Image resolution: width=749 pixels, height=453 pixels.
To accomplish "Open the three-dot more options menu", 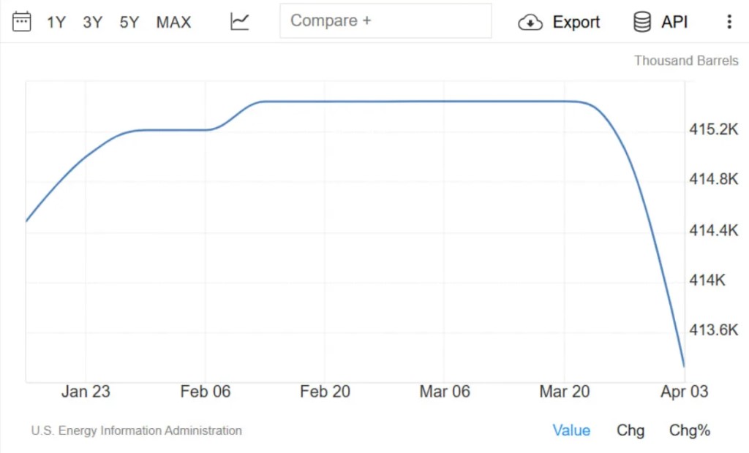I will pyautogui.click(x=729, y=22).
